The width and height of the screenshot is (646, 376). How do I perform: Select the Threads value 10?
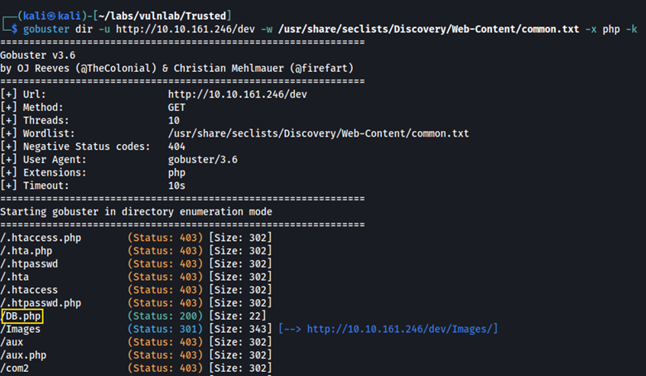(174, 121)
